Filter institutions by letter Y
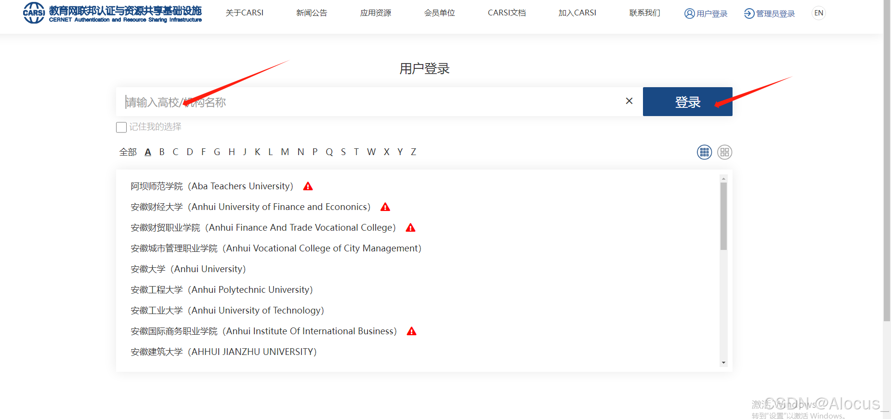The width and height of the screenshot is (891, 419). click(400, 152)
